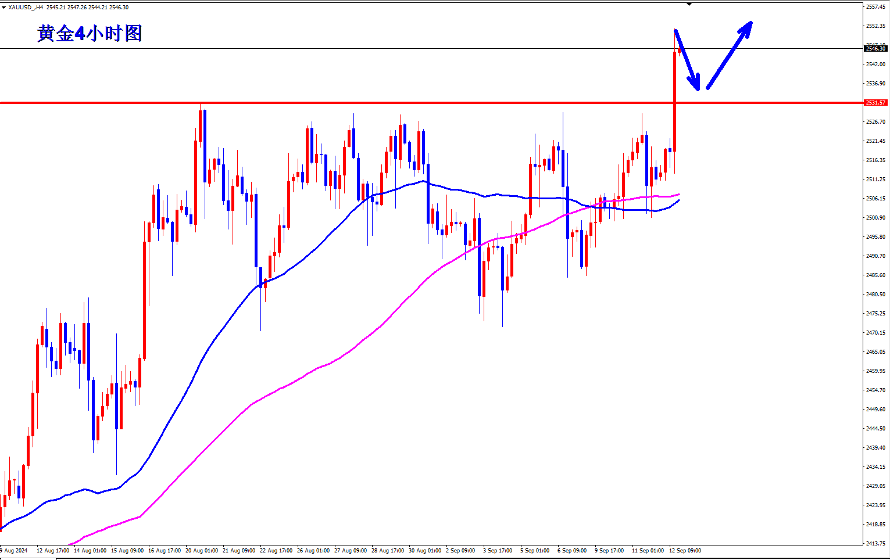Click the 2536.90 price scale label

[x=875, y=84]
